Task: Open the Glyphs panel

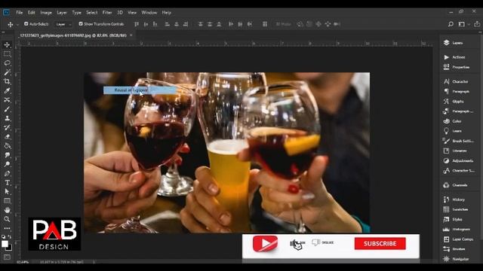Action: 454,101
